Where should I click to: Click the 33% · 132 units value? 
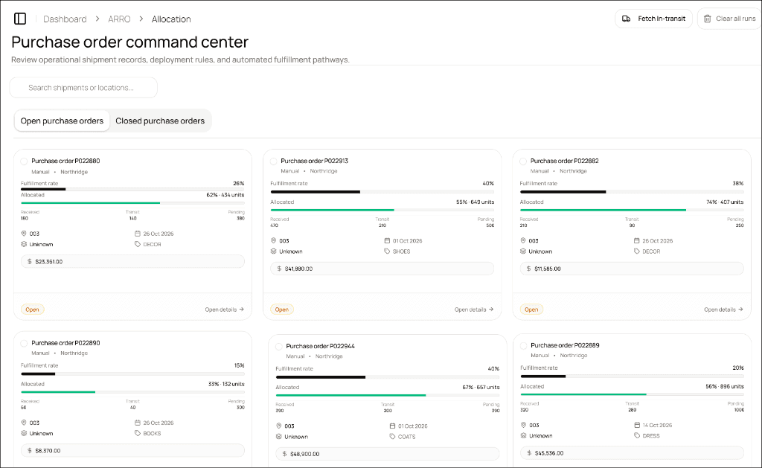click(x=226, y=384)
